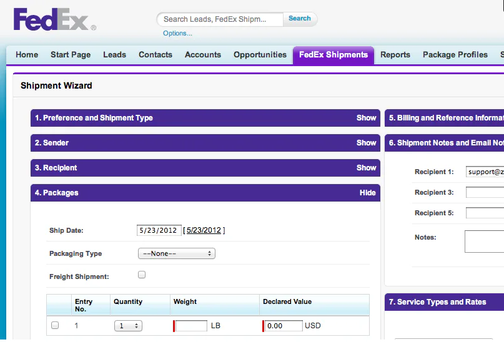Show the Sender section
This screenshot has width=504, height=342.
coord(366,143)
